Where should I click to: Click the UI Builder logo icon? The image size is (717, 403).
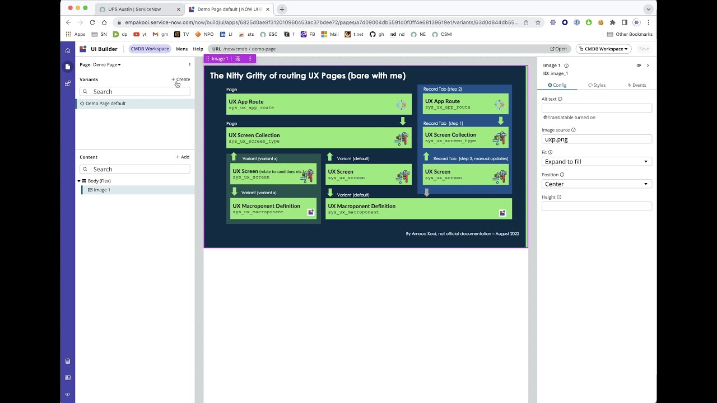(x=83, y=49)
